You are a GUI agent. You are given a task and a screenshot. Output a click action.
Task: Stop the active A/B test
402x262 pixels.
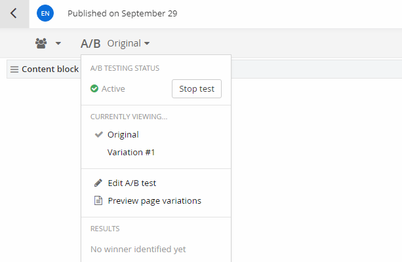[x=197, y=88]
